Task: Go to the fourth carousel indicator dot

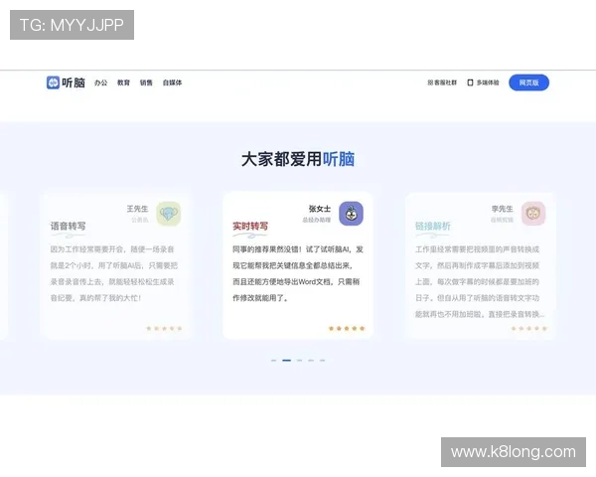Action: (311, 360)
